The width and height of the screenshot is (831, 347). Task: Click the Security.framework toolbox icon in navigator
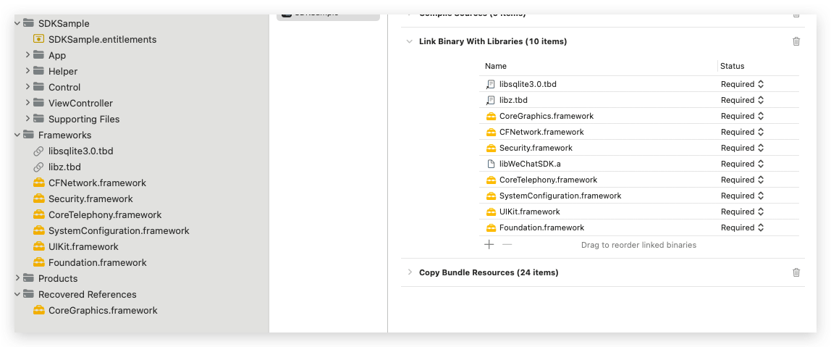(x=38, y=199)
